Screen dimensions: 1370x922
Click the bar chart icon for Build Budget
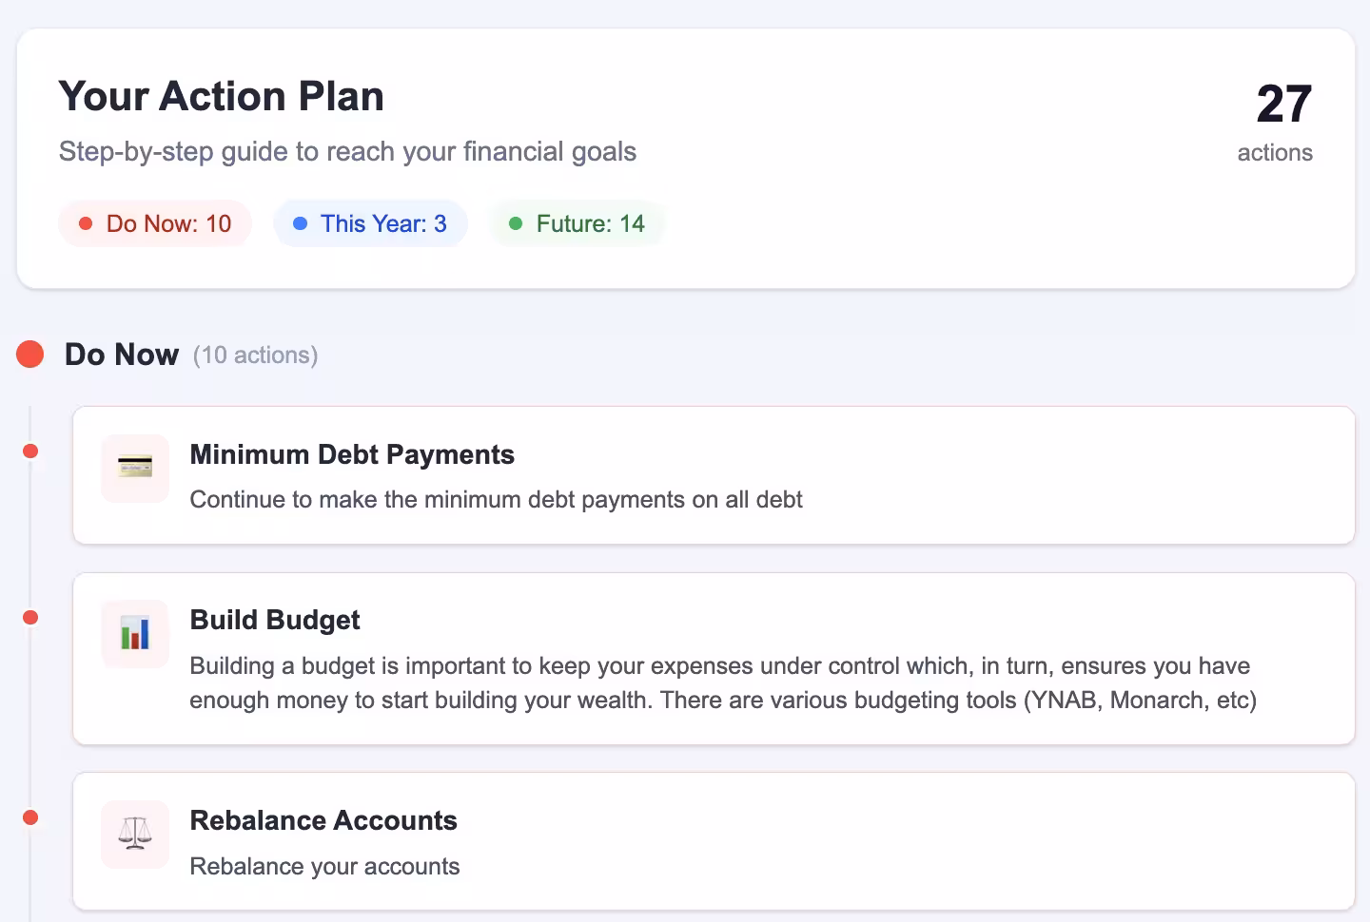click(135, 633)
